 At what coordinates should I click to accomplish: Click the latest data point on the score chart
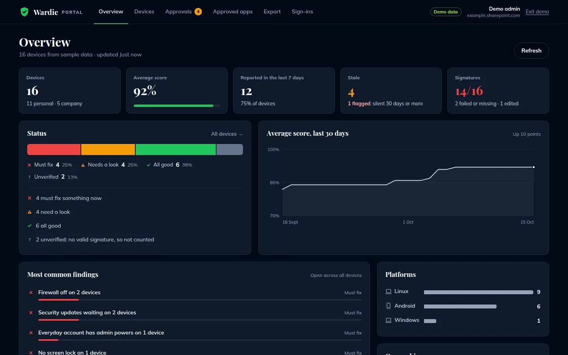[x=534, y=167]
